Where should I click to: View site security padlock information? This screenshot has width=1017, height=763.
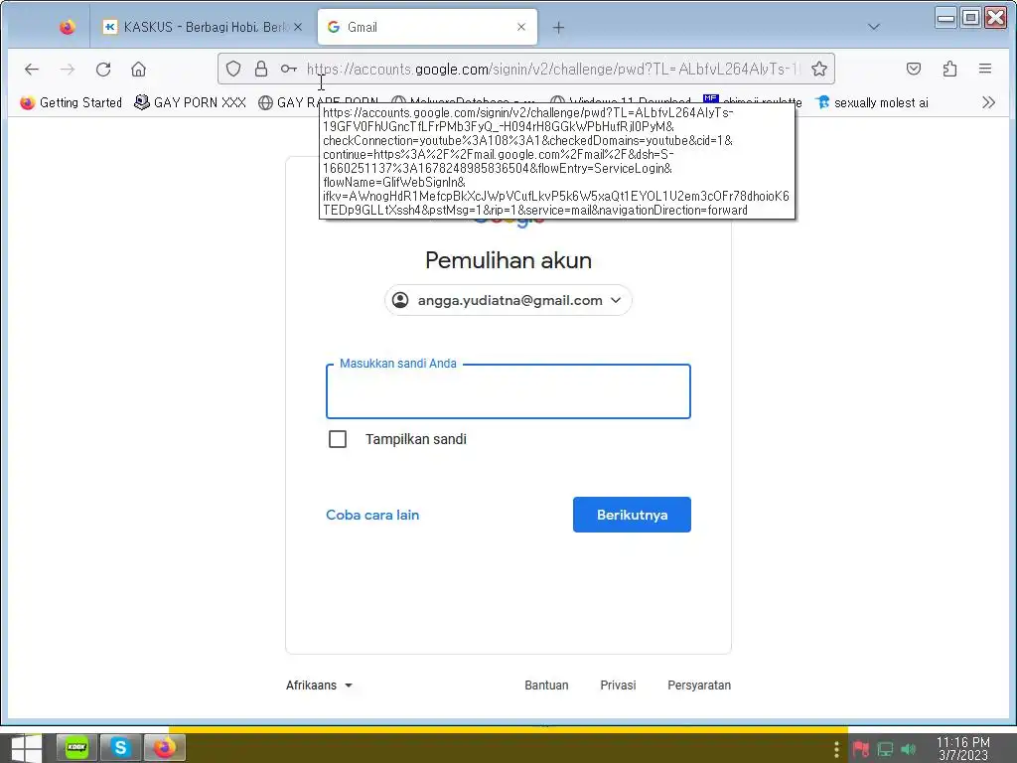pyautogui.click(x=261, y=69)
